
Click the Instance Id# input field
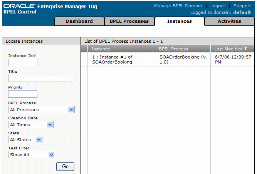pyautogui.click(x=23, y=62)
